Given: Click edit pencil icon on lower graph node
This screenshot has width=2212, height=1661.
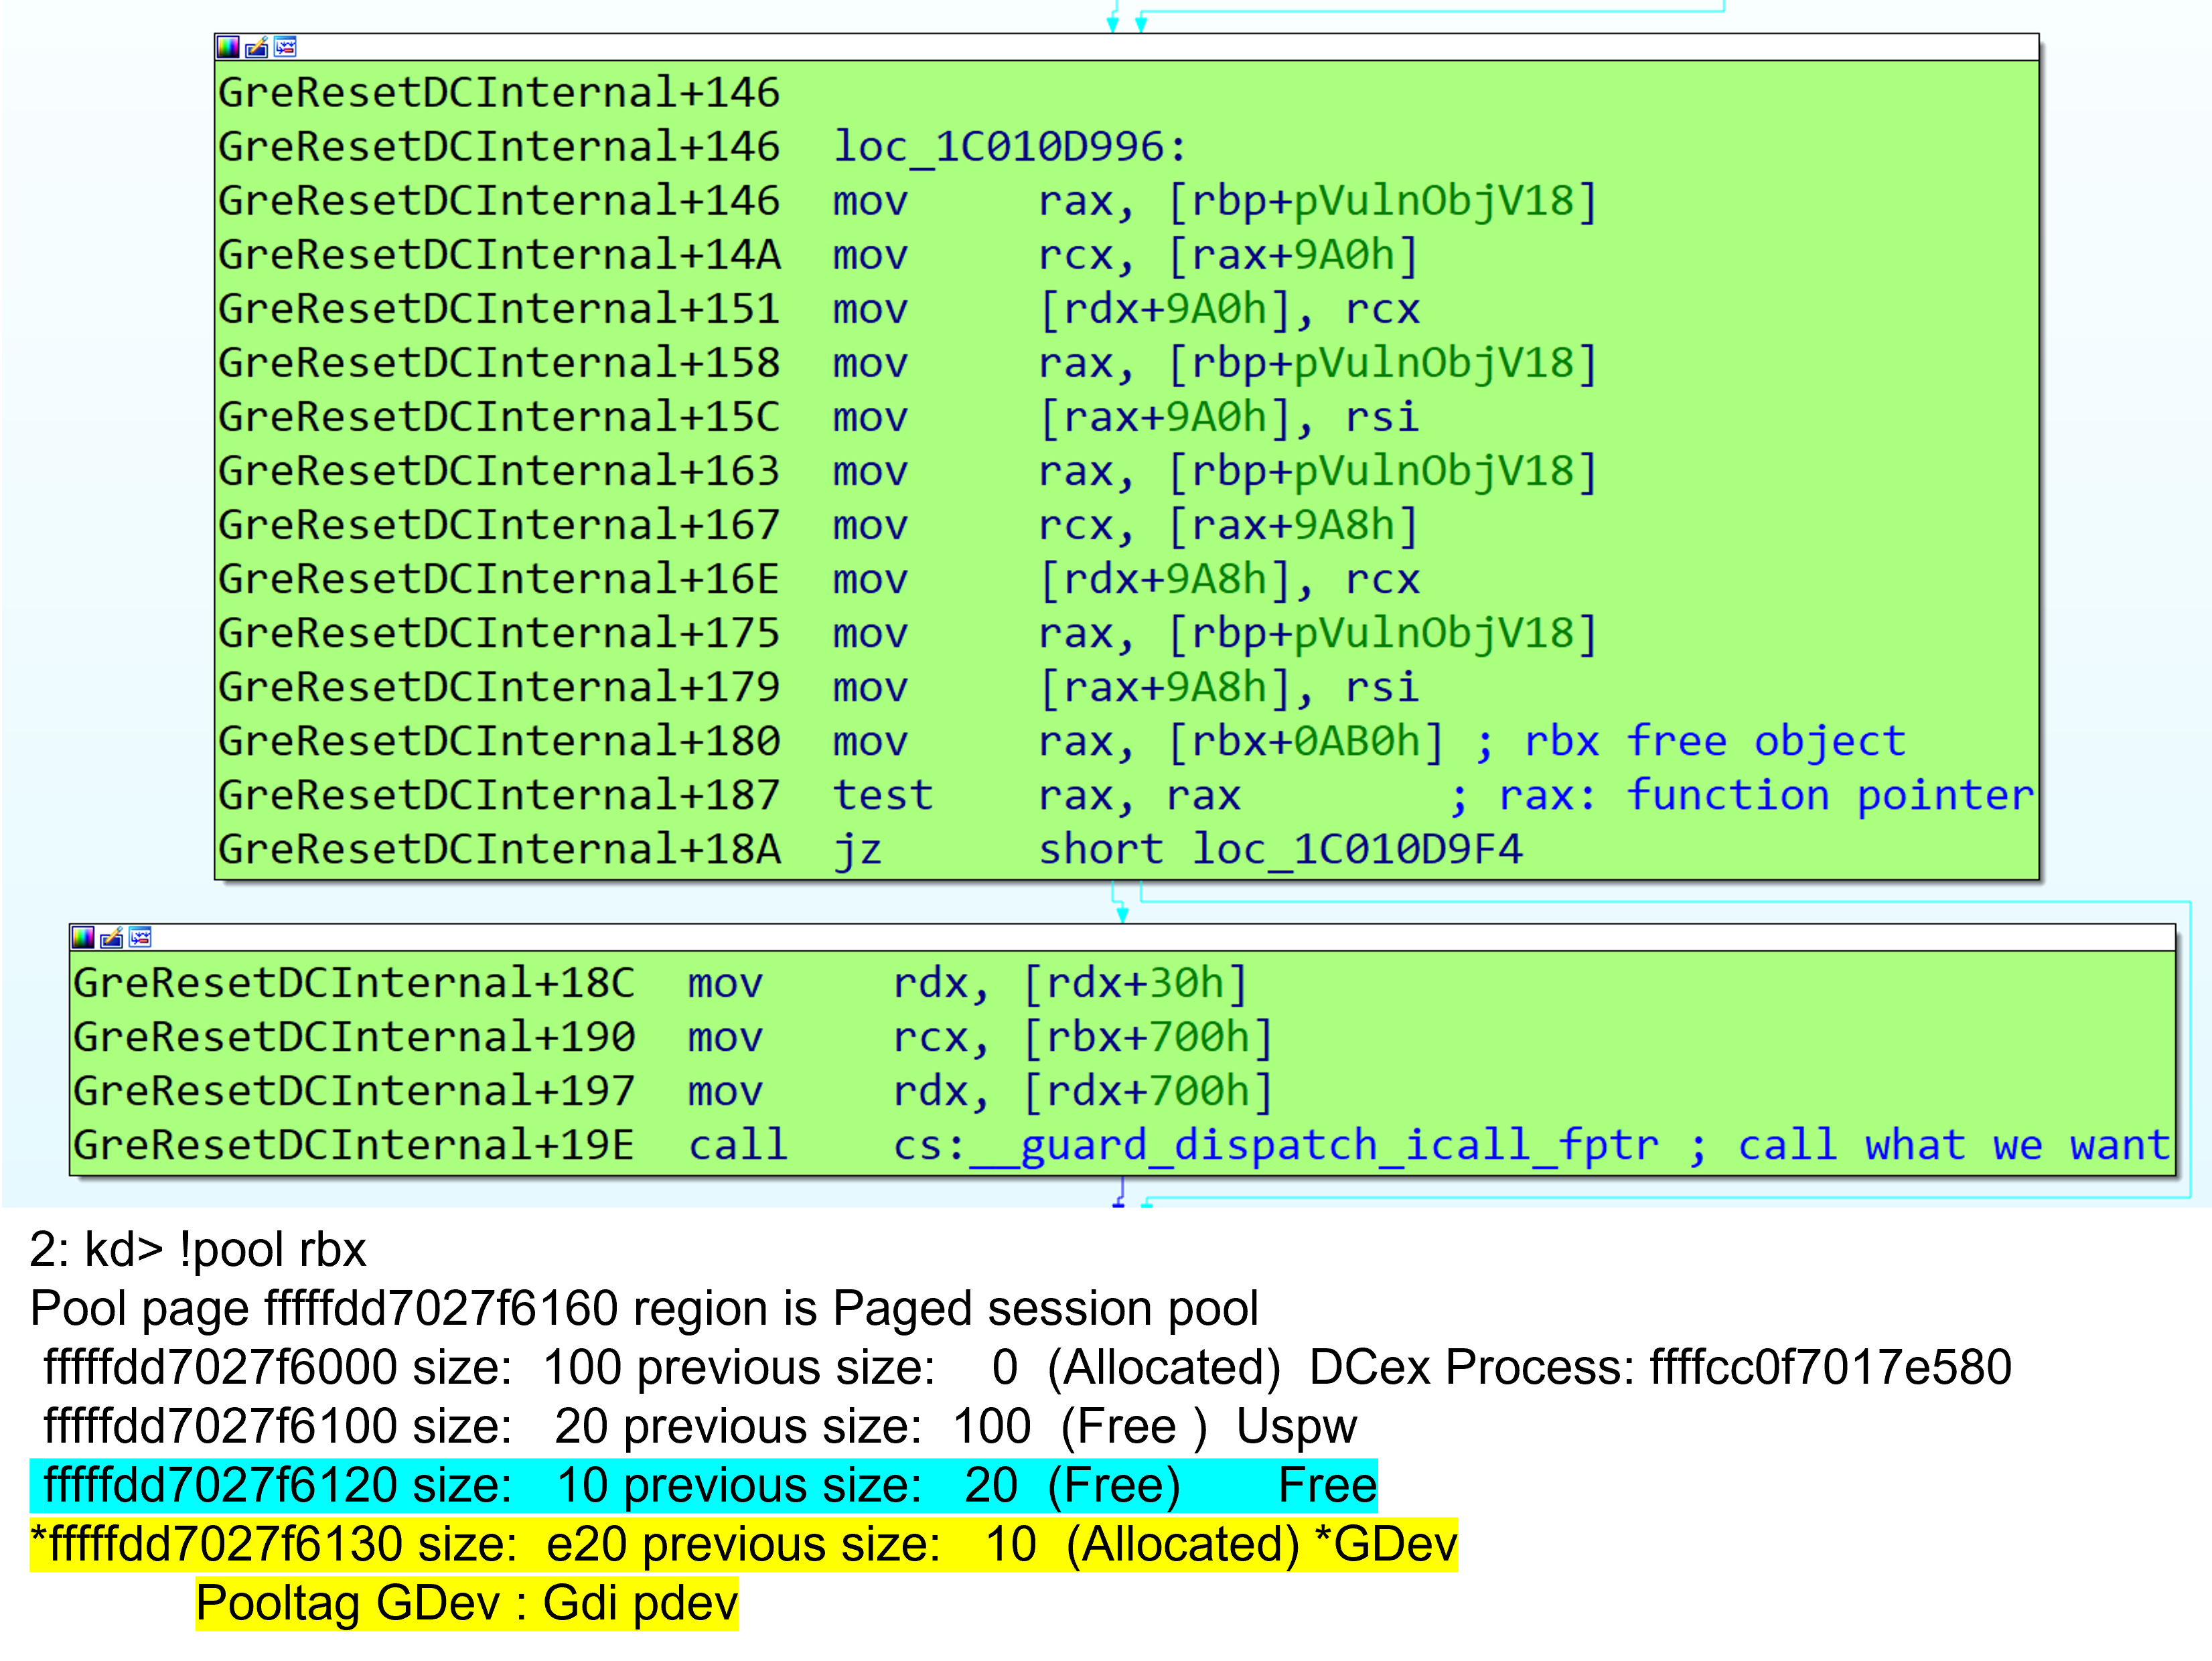Looking at the screenshot, I should 112,937.
